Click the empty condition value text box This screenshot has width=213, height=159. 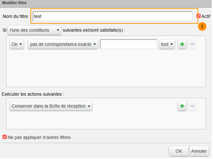click(x=129, y=44)
